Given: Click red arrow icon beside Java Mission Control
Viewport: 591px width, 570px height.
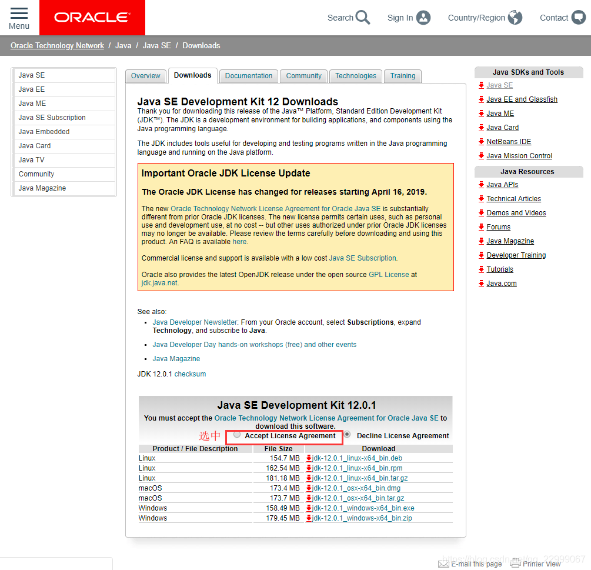Looking at the screenshot, I should coord(481,156).
